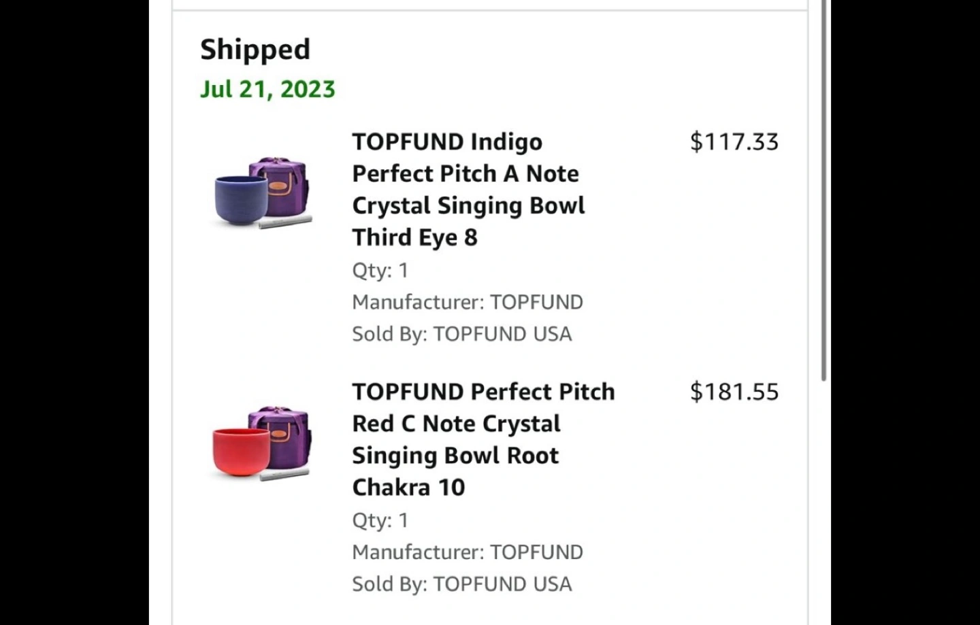This screenshot has width=980, height=625.
Task: Click Sold By: TOPFUND USA for Red bowl
Action: tap(461, 584)
